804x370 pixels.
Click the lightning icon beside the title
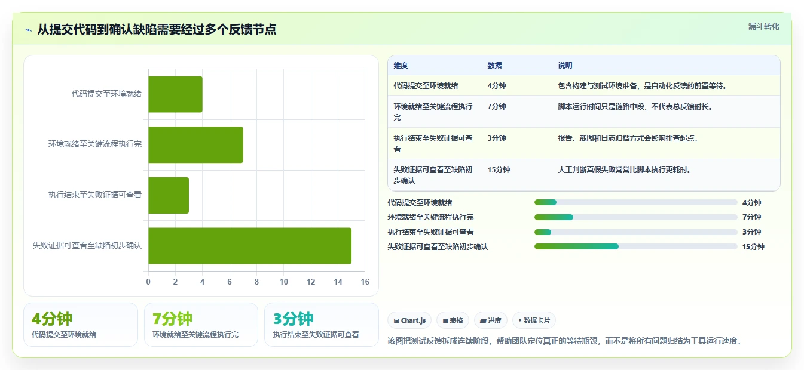tap(29, 30)
